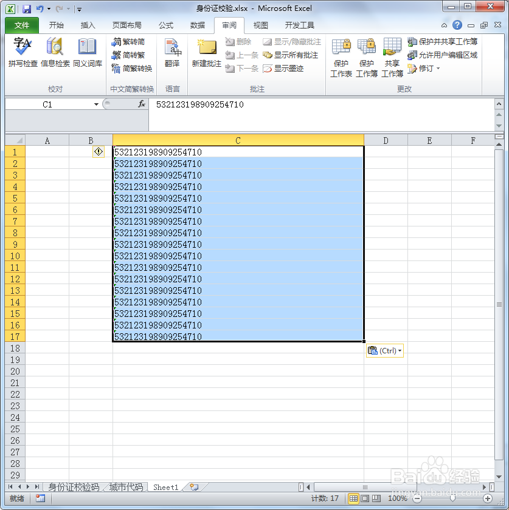Save the workbook from quick access toolbar

click(x=27, y=8)
